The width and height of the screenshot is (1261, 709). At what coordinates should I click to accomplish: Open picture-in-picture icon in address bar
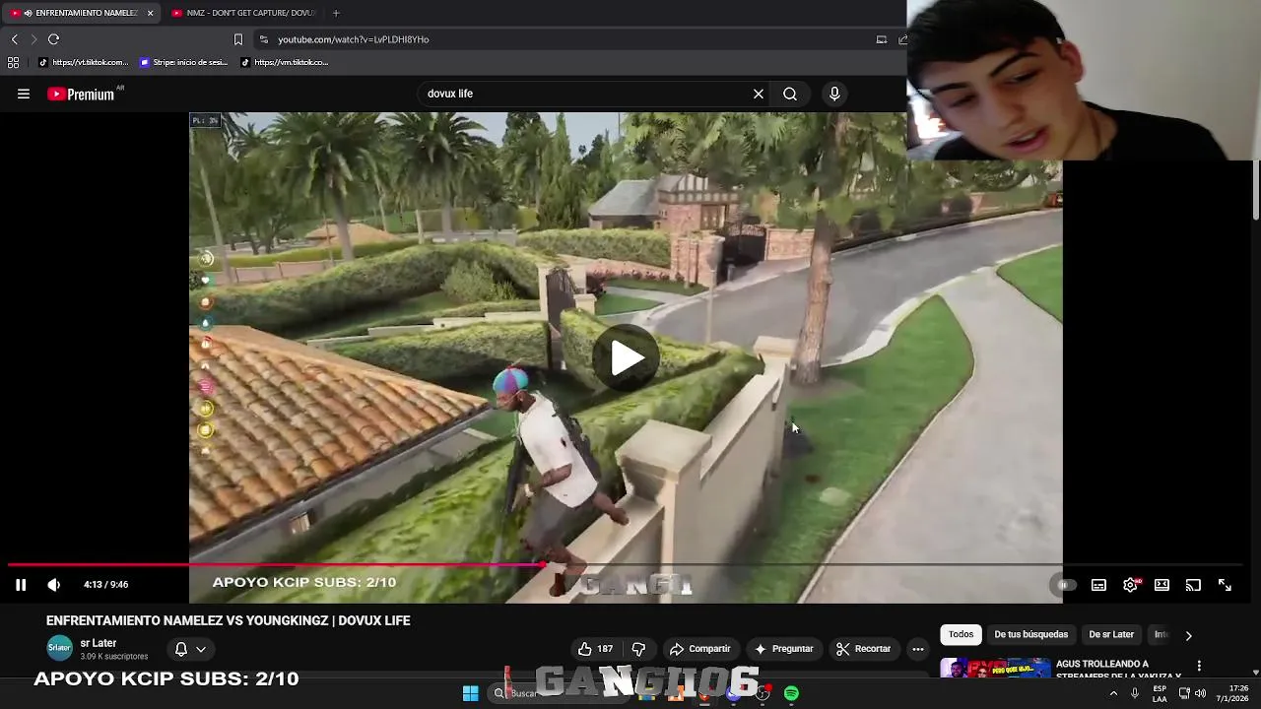882,39
